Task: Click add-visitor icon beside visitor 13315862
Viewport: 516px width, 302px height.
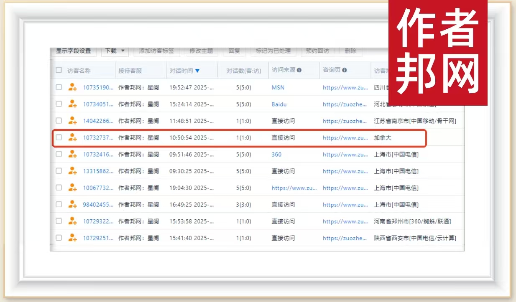Action: [x=73, y=171]
